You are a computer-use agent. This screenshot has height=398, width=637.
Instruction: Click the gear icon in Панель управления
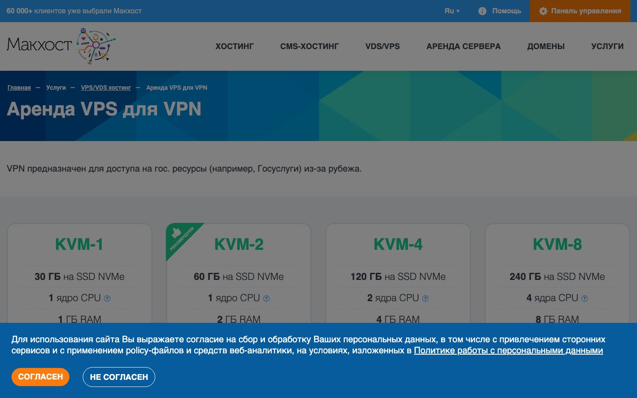pos(543,11)
